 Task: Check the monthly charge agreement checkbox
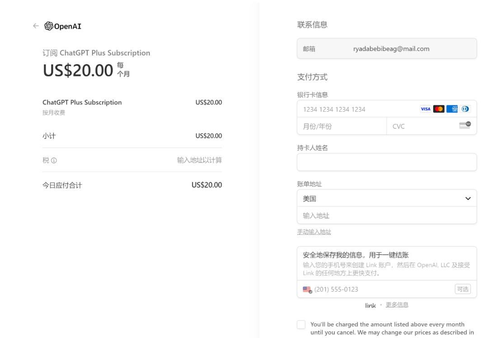click(301, 324)
